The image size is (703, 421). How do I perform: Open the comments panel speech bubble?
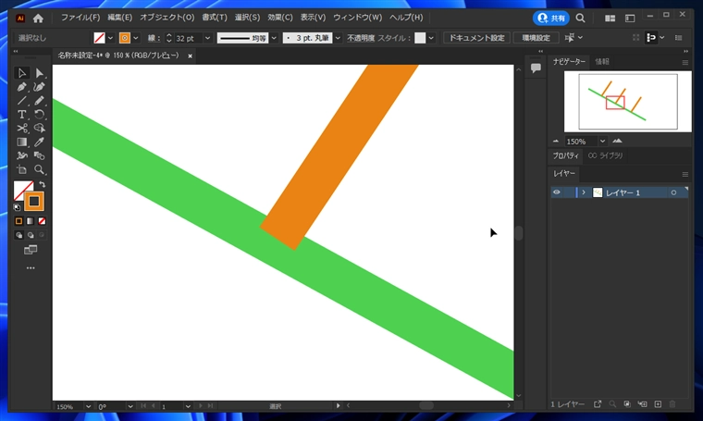(536, 68)
